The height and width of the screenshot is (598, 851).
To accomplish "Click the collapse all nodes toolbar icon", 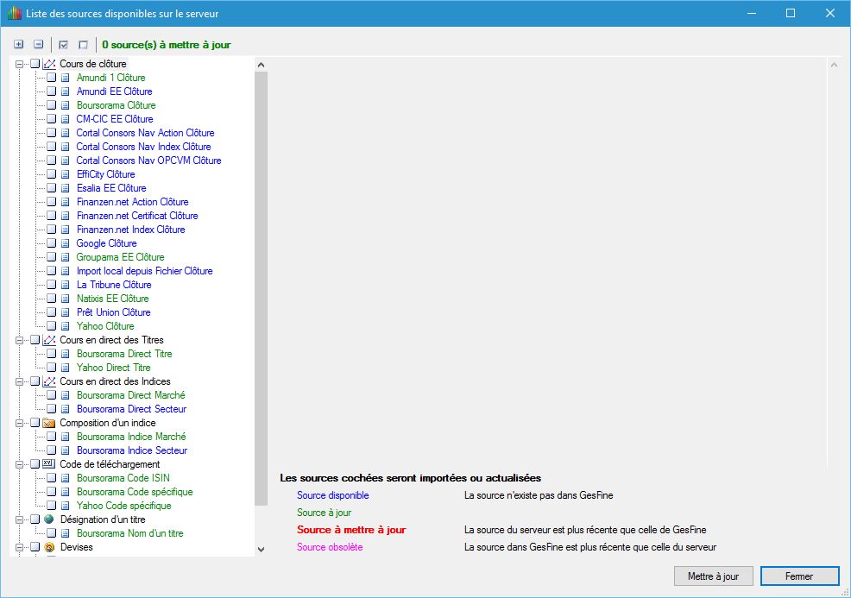I will click(38, 44).
